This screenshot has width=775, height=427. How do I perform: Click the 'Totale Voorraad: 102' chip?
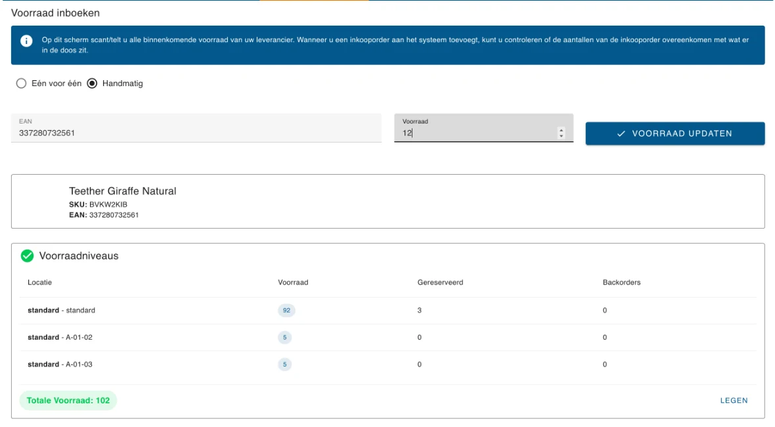68,400
